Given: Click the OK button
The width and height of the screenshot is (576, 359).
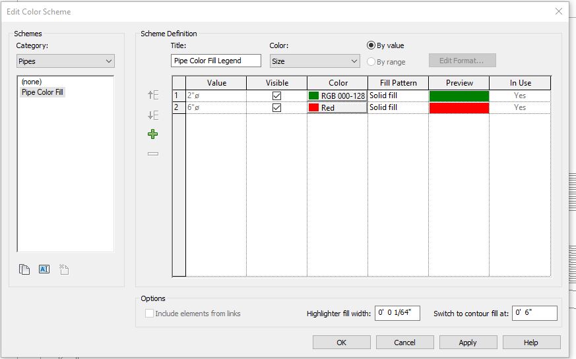Looking at the screenshot, I should (x=341, y=343).
